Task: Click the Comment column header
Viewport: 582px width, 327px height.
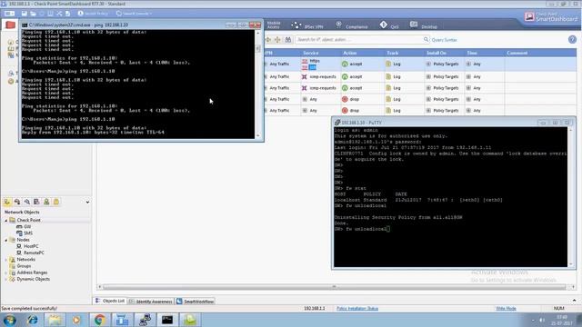Action: point(540,53)
